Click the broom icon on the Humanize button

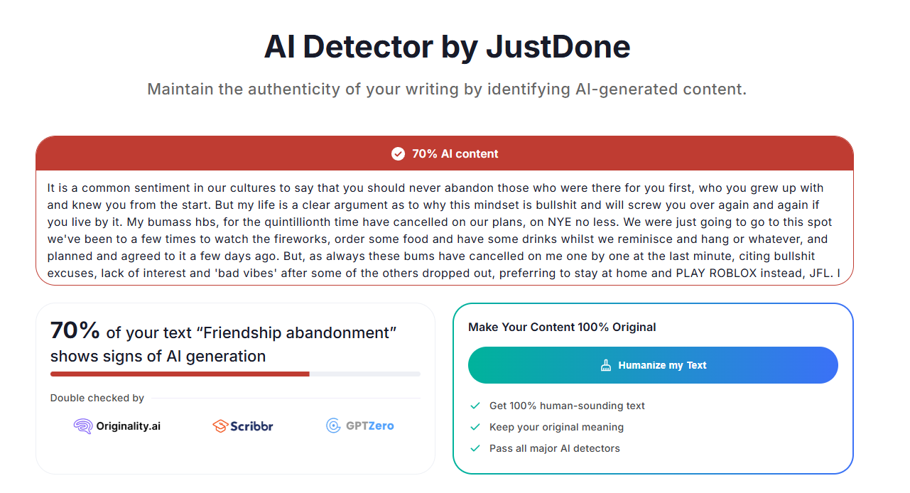tap(606, 365)
